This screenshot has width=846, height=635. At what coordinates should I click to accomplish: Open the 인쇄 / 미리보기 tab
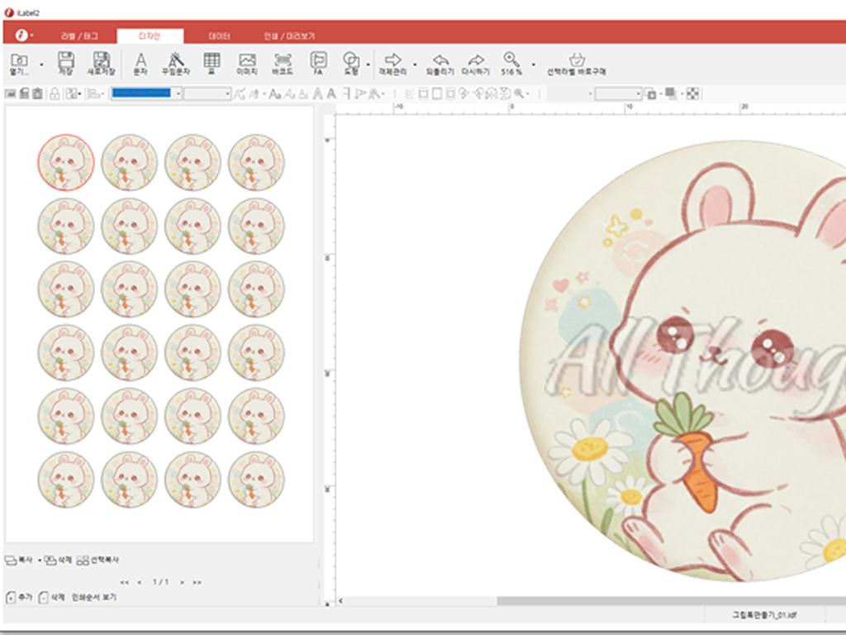tap(288, 36)
